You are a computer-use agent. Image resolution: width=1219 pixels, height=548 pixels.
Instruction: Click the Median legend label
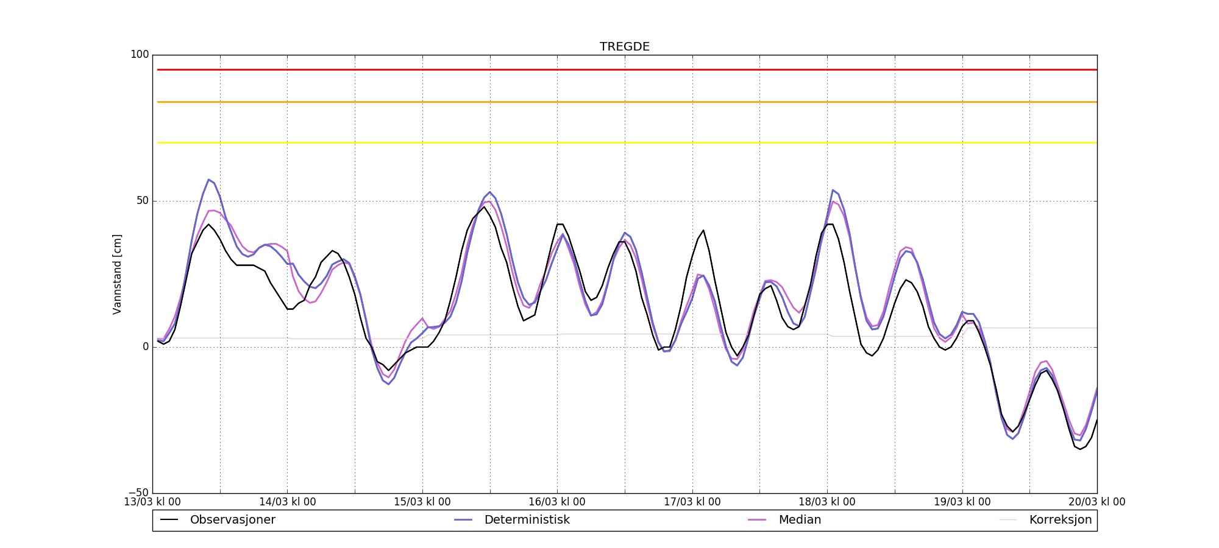[x=800, y=520]
